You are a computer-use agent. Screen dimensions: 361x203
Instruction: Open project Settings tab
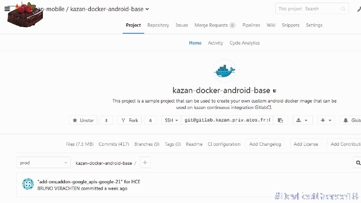click(x=314, y=25)
